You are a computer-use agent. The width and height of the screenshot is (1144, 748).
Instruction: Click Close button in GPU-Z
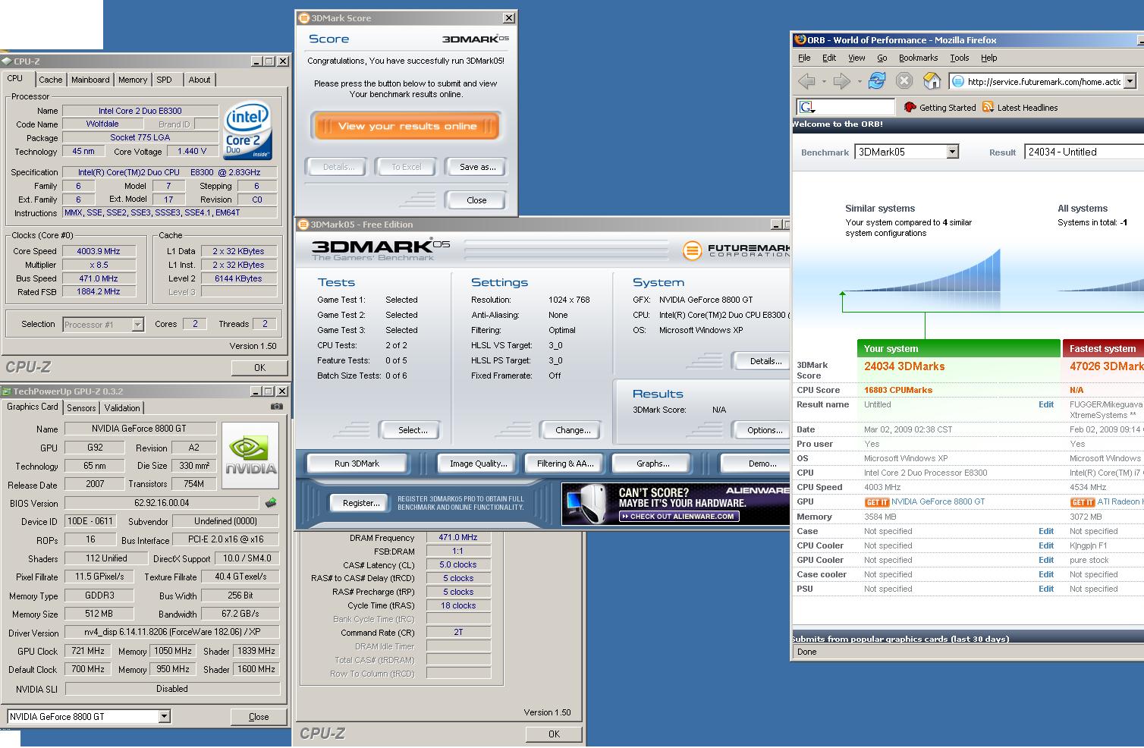click(x=259, y=716)
